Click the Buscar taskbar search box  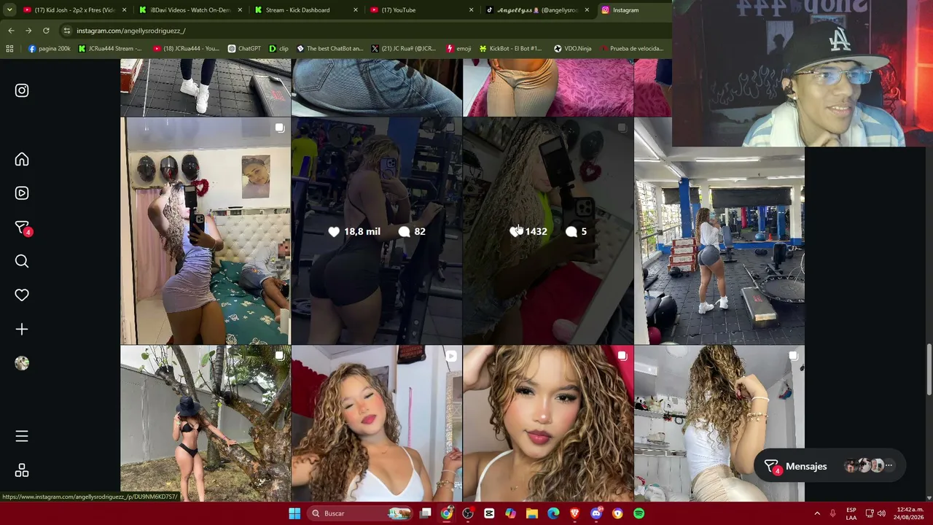click(360, 513)
